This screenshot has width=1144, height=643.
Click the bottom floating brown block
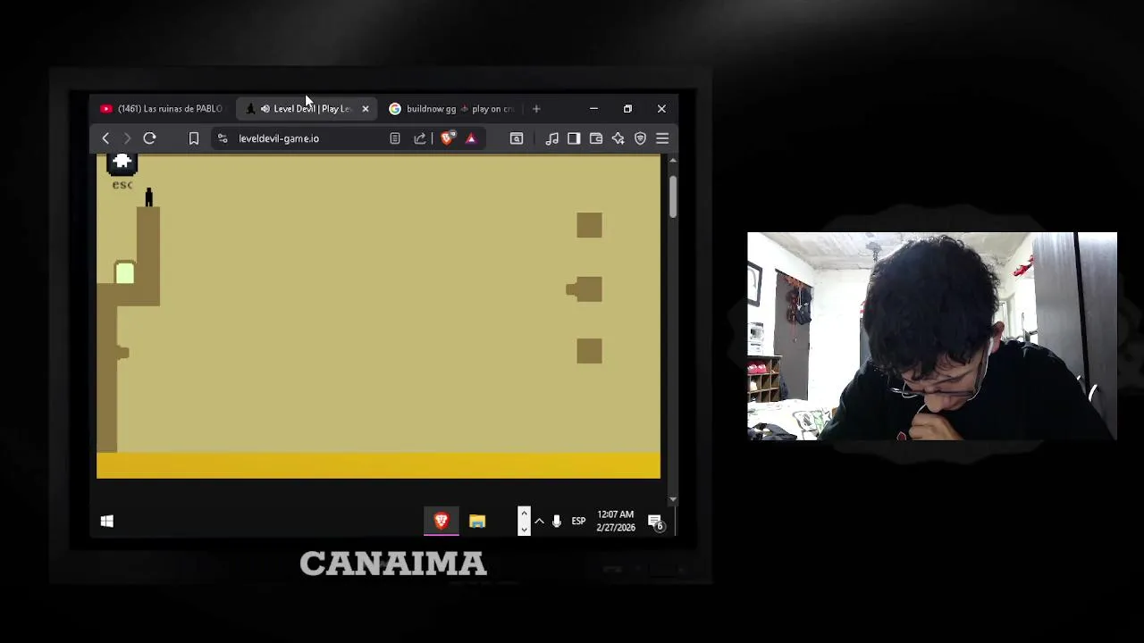pyautogui.click(x=589, y=351)
